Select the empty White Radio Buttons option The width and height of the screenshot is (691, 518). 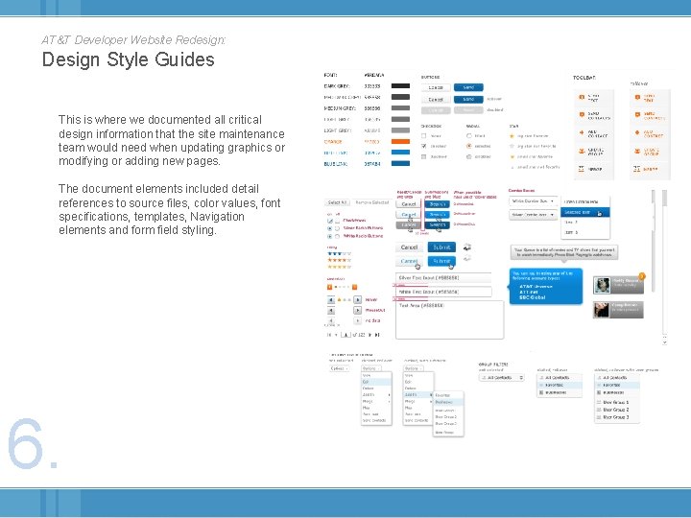pos(337,237)
